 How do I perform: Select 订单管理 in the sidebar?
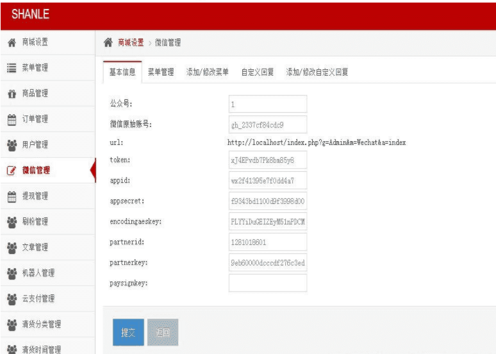click(x=47, y=119)
